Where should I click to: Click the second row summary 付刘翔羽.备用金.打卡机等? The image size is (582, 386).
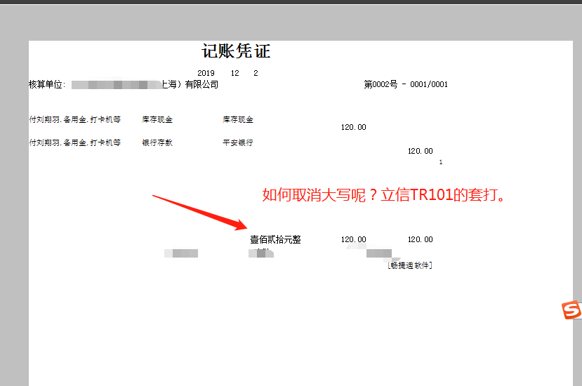coord(75,142)
